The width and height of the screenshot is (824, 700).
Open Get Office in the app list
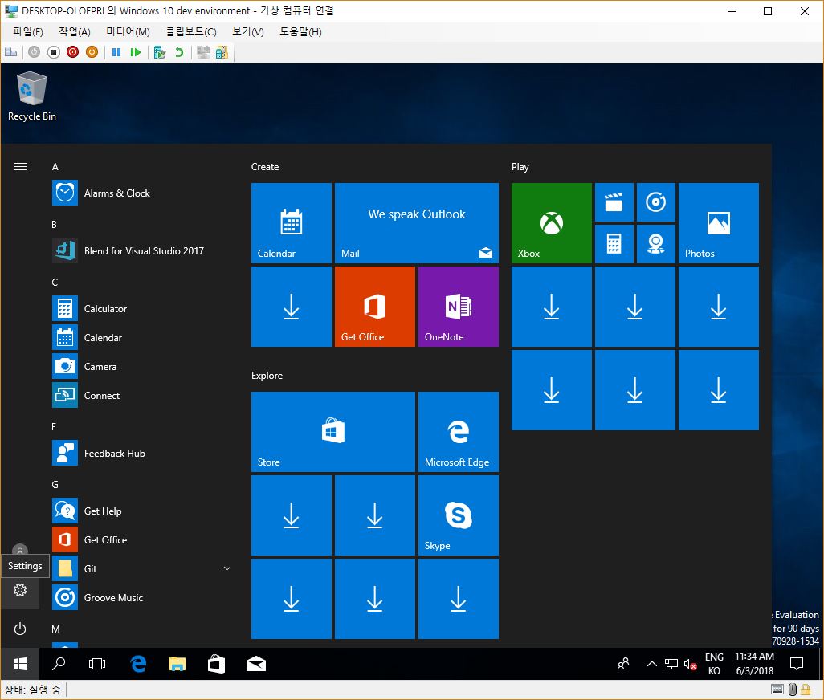[142, 539]
